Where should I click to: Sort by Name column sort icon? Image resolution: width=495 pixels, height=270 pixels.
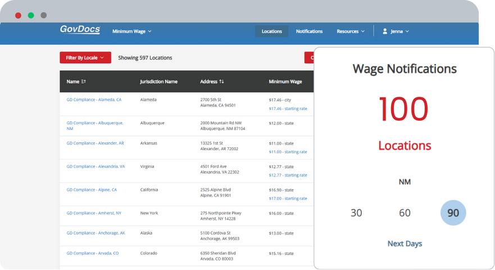pyautogui.click(x=84, y=82)
